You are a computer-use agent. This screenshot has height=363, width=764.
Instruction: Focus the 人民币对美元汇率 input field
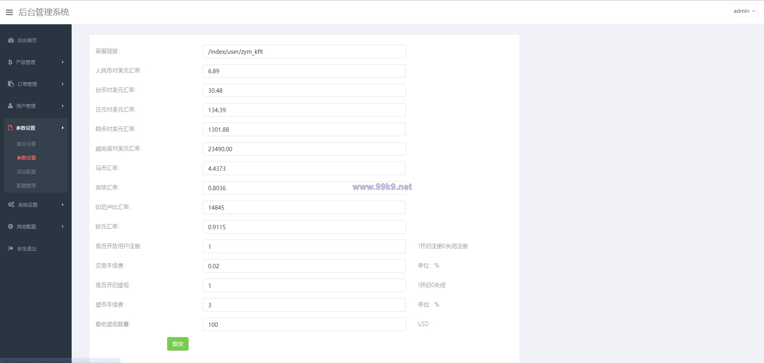pos(304,71)
